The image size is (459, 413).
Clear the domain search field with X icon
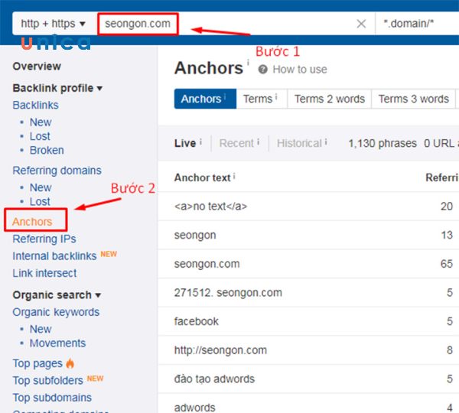click(361, 24)
